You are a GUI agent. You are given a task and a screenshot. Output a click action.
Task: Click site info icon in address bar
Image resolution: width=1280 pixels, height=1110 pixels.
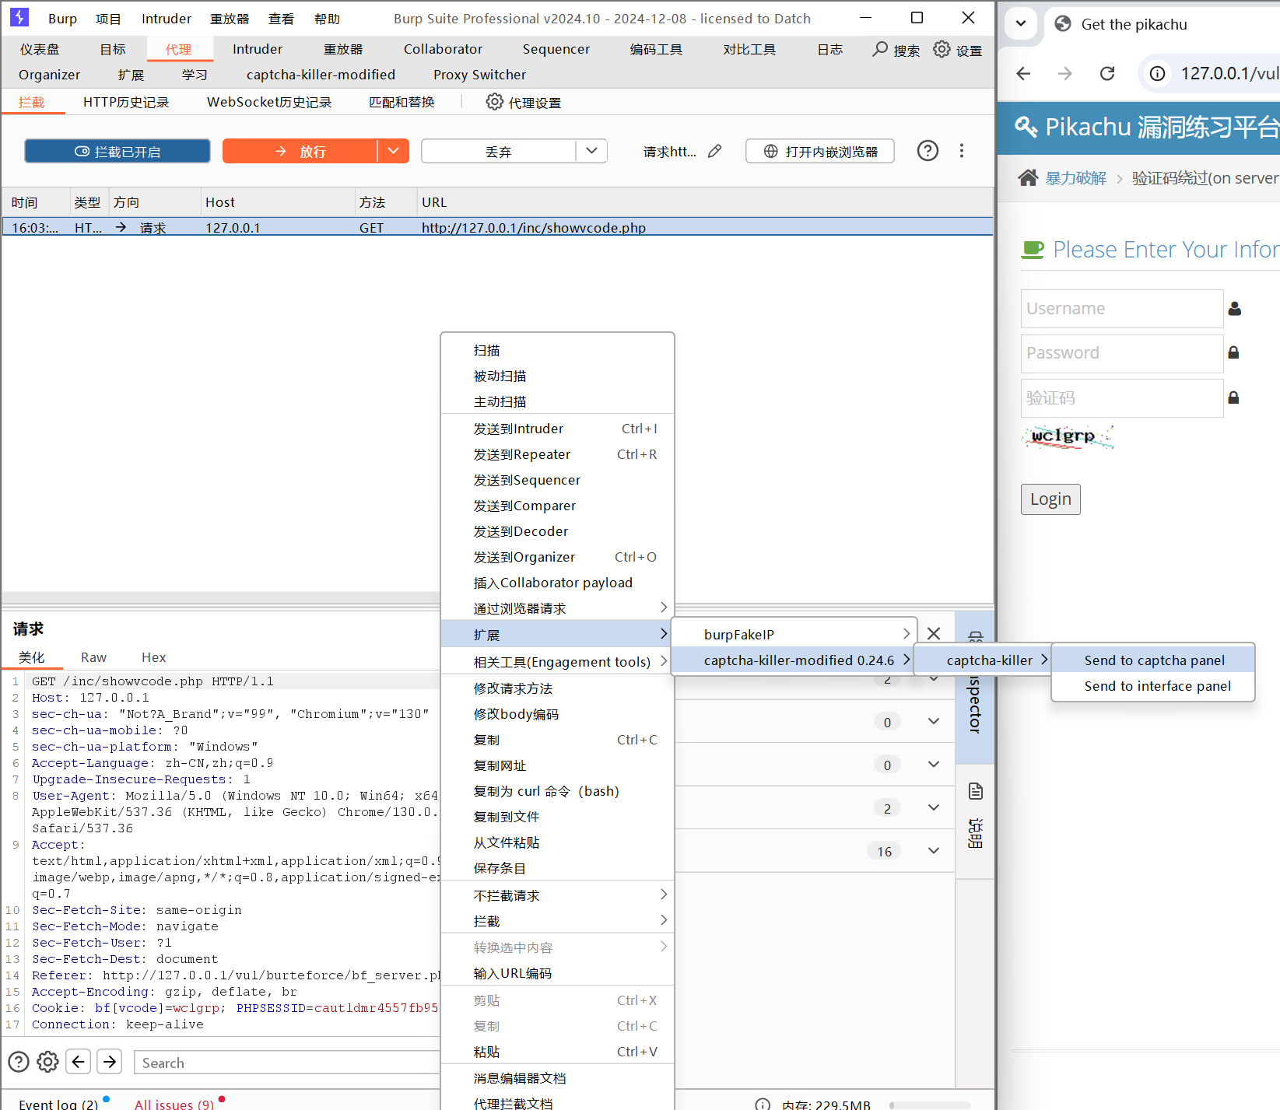tap(1158, 73)
